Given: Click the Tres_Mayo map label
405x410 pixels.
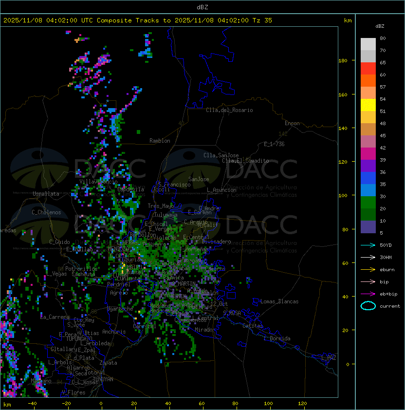Looking at the screenshot, I should point(161,206).
